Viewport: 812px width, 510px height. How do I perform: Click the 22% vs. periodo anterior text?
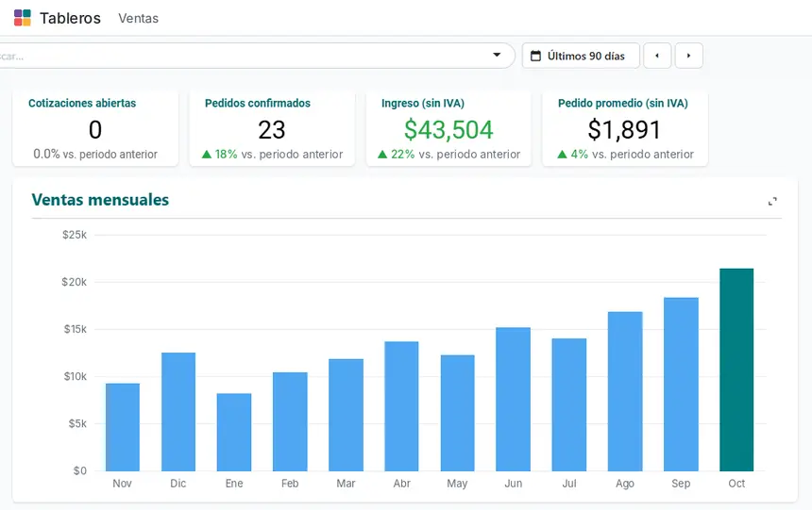pos(449,155)
